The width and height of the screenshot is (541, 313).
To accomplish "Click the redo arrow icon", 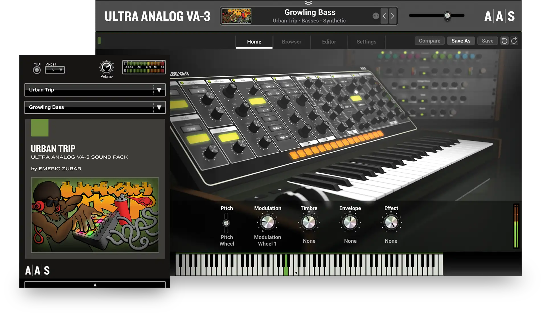I will (514, 41).
